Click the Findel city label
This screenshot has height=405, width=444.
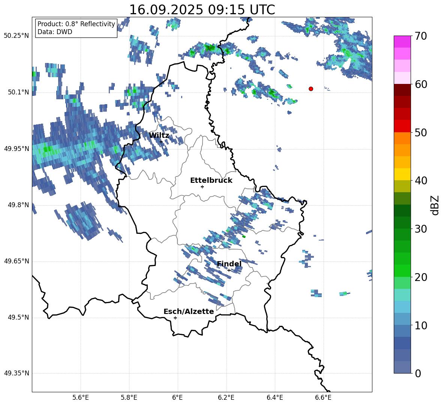click(x=229, y=264)
